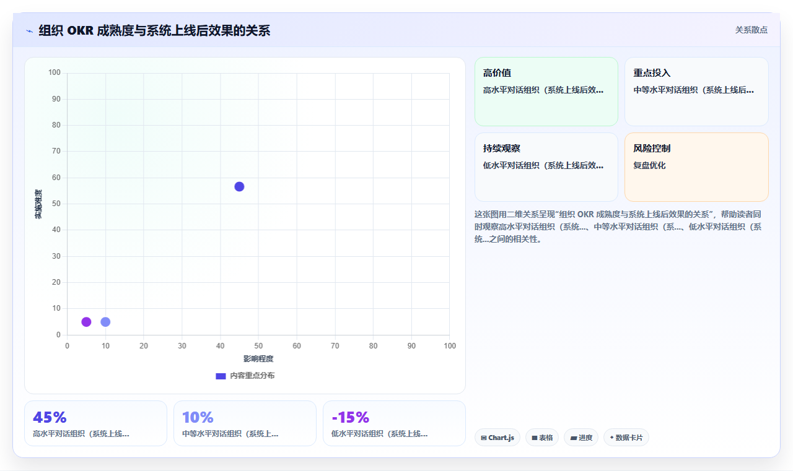Click the y-axis label 50
Viewport: 793px width, 471px height.
click(x=56, y=204)
